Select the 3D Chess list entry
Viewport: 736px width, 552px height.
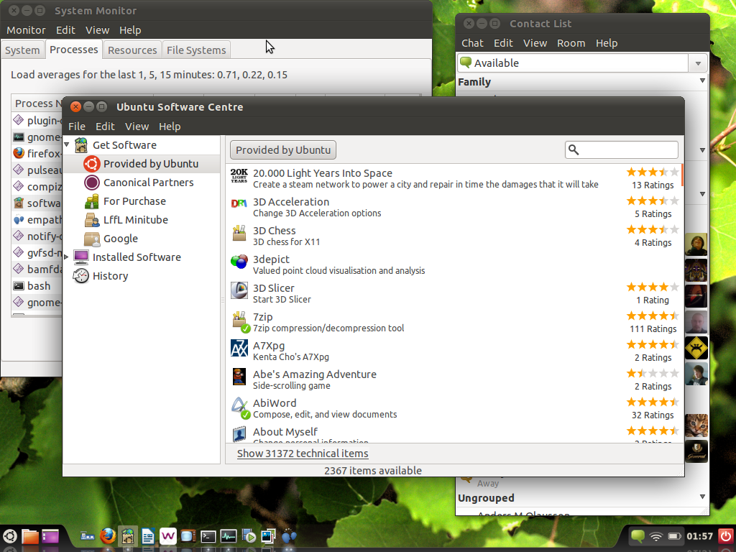[x=454, y=236]
